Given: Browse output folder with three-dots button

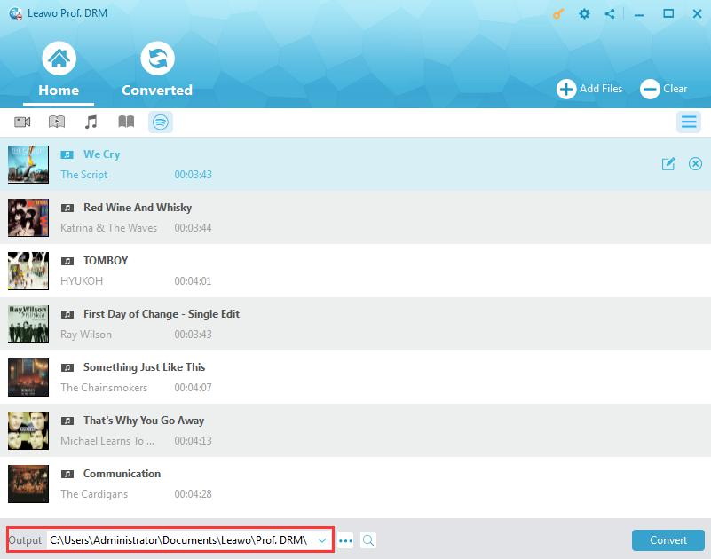Looking at the screenshot, I should click(x=345, y=540).
